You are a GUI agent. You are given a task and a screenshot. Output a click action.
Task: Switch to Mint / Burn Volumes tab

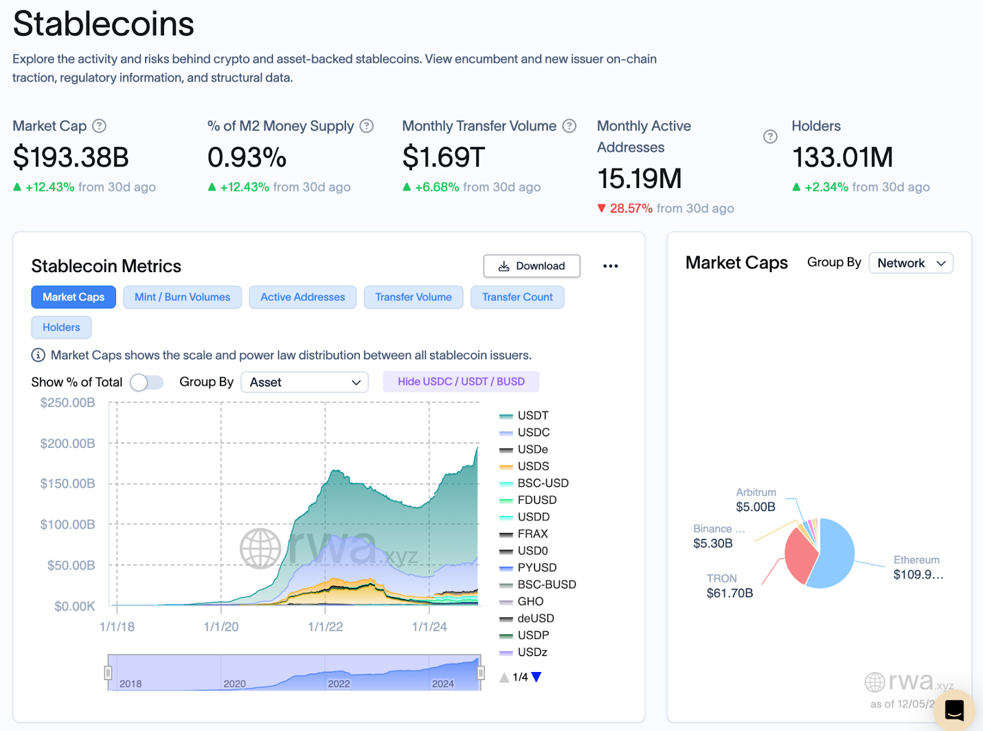(x=182, y=297)
